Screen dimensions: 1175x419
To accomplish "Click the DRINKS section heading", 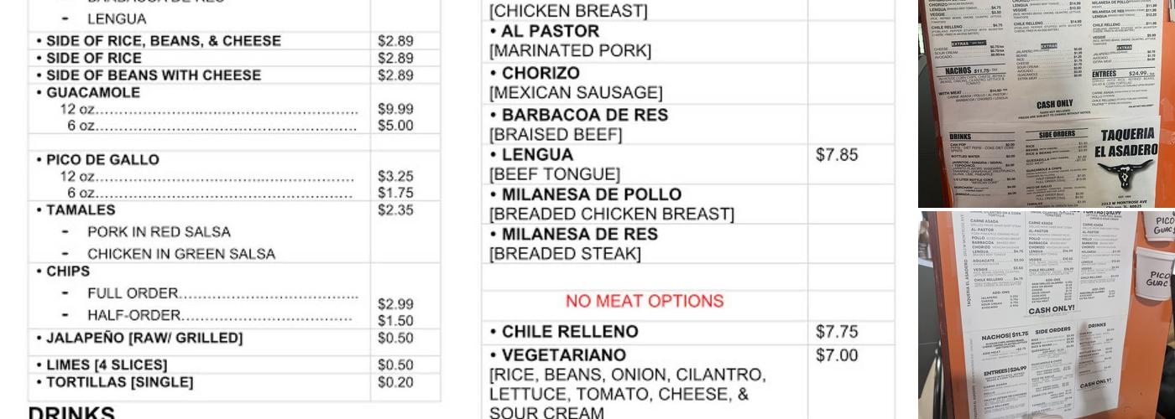I will point(71,413).
